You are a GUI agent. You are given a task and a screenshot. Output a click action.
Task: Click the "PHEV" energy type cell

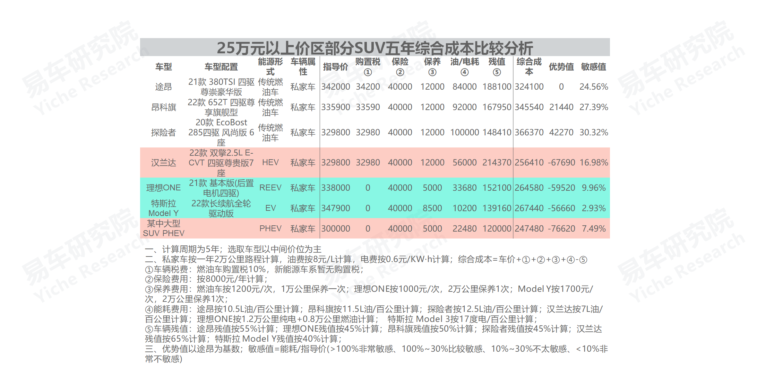coord(270,228)
